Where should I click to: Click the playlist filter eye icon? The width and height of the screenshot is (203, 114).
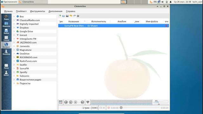78,16
